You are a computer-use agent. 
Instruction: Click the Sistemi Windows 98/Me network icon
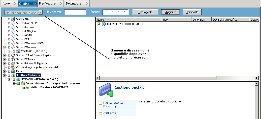point(13,43)
